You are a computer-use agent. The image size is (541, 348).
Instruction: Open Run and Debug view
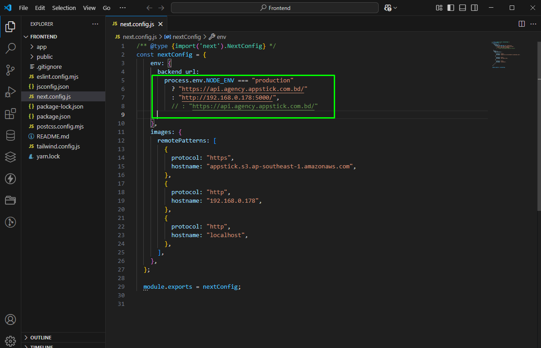coord(10,92)
